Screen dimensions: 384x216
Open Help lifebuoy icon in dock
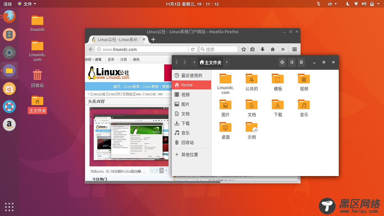point(9,107)
